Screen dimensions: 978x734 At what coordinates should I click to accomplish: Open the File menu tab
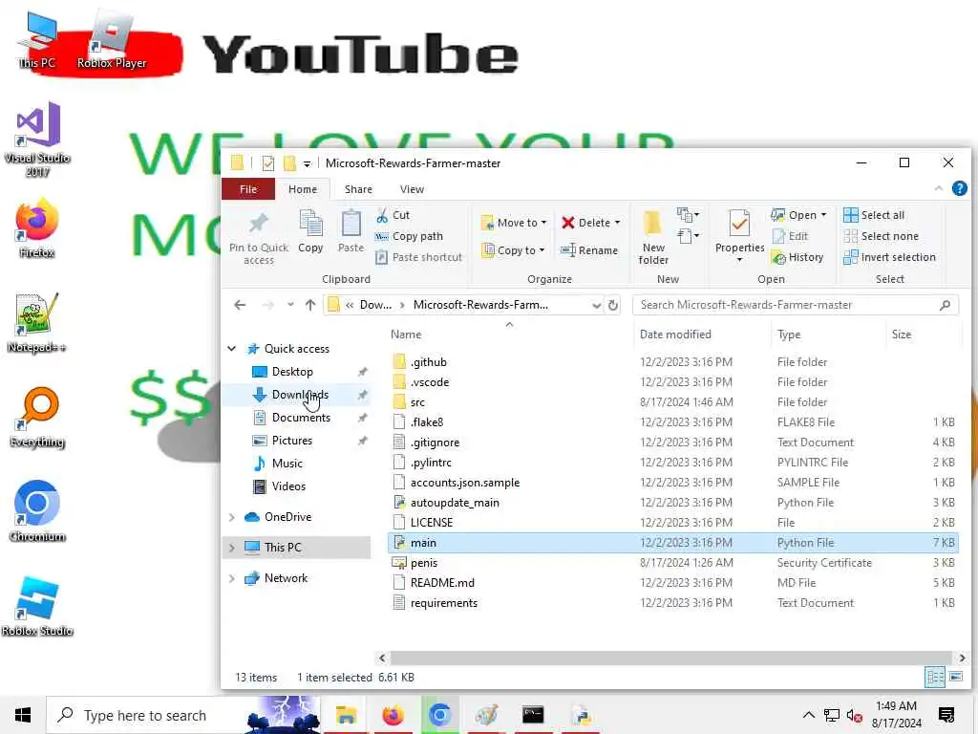[247, 189]
